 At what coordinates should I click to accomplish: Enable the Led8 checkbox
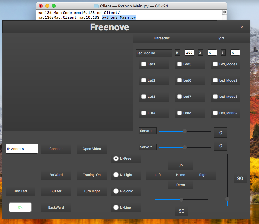[x=180, y=113]
